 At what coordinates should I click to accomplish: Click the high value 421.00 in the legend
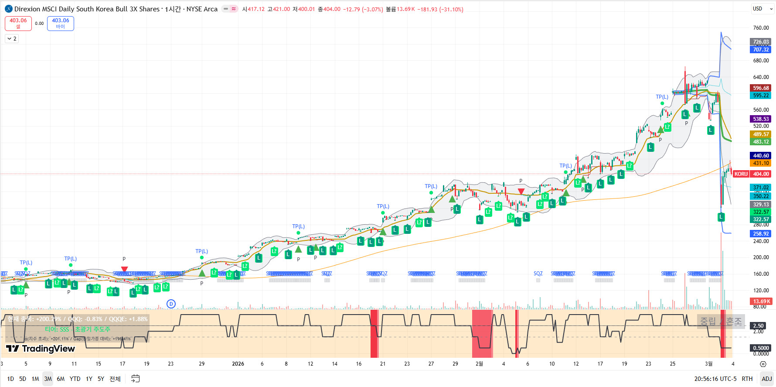(281, 9)
